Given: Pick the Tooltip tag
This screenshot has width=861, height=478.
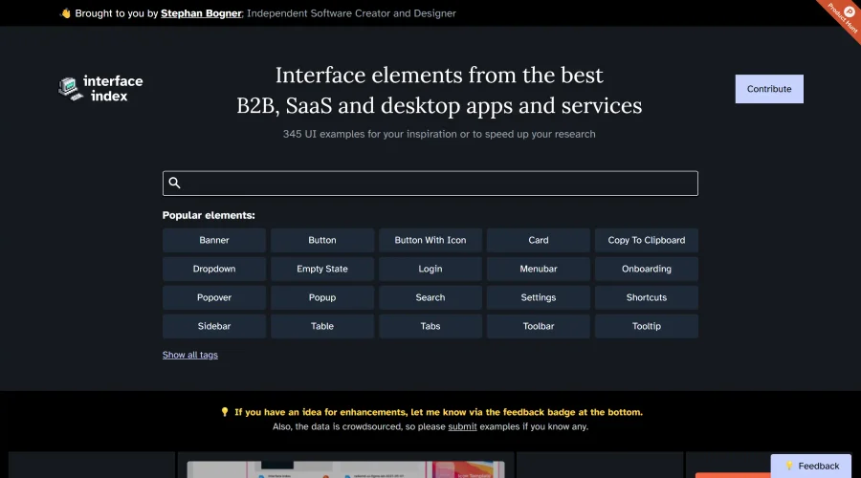Looking at the screenshot, I should [647, 326].
